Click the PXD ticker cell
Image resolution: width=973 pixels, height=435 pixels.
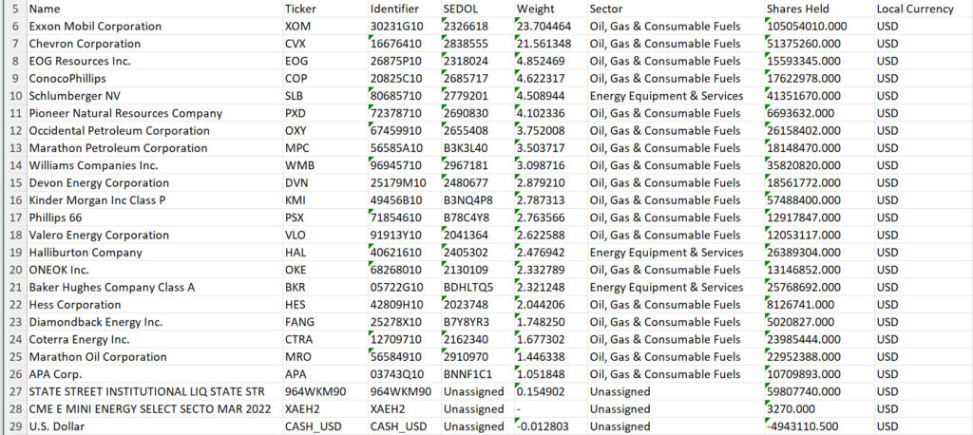coord(325,114)
